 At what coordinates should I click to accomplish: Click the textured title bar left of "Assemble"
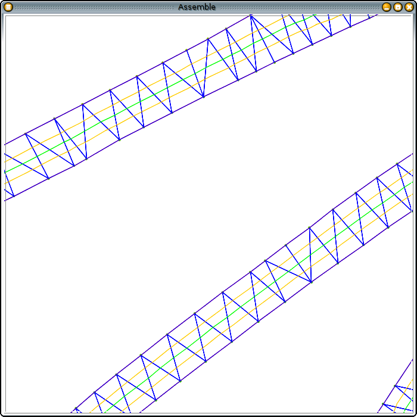tap(89, 7)
